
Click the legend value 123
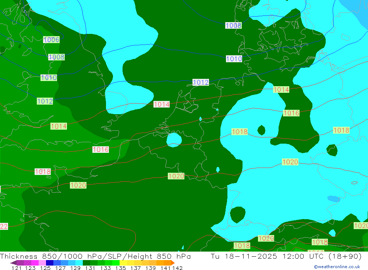pyautogui.click(x=30, y=268)
